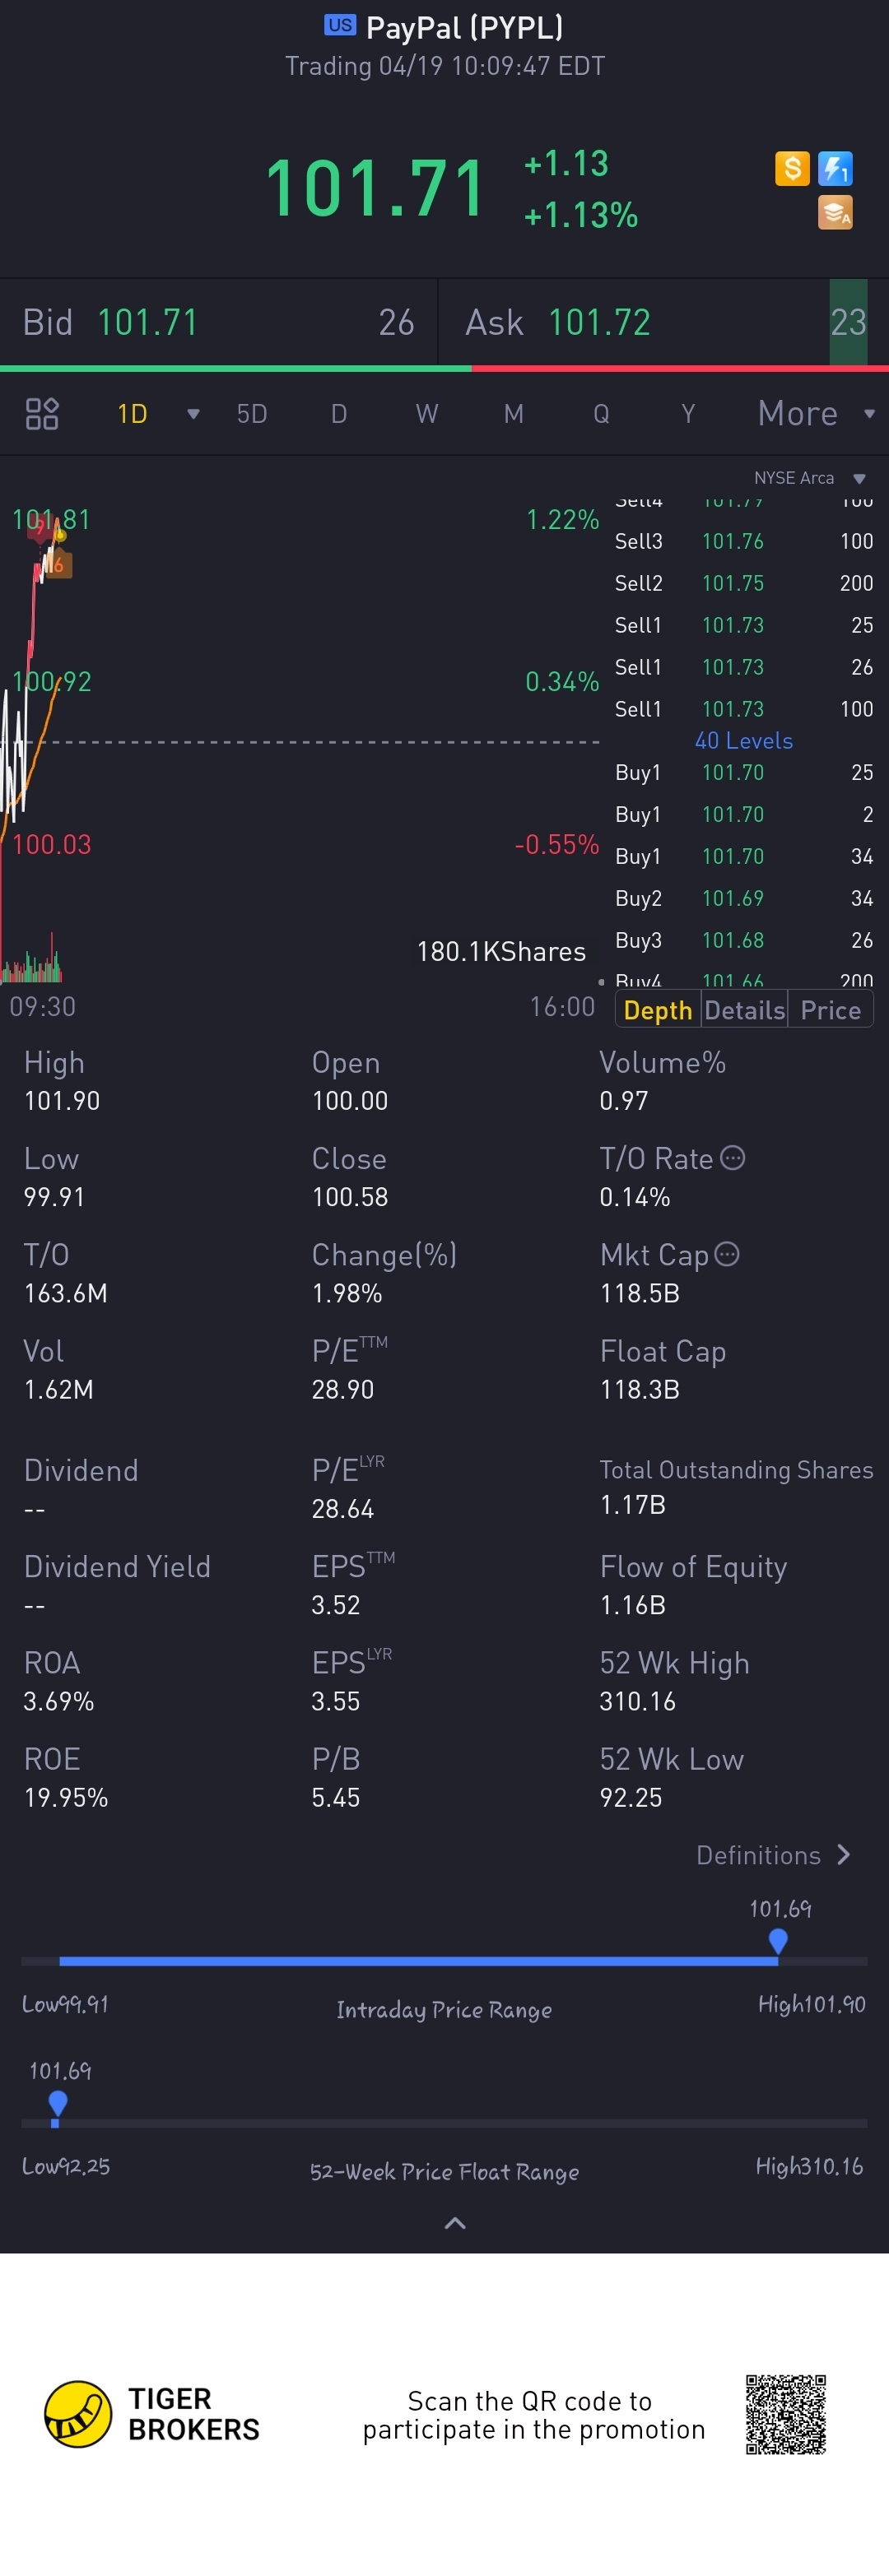Open the chart layout grid icon
889x2576 pixels.
pyautogui.click(x=42, y=414)
